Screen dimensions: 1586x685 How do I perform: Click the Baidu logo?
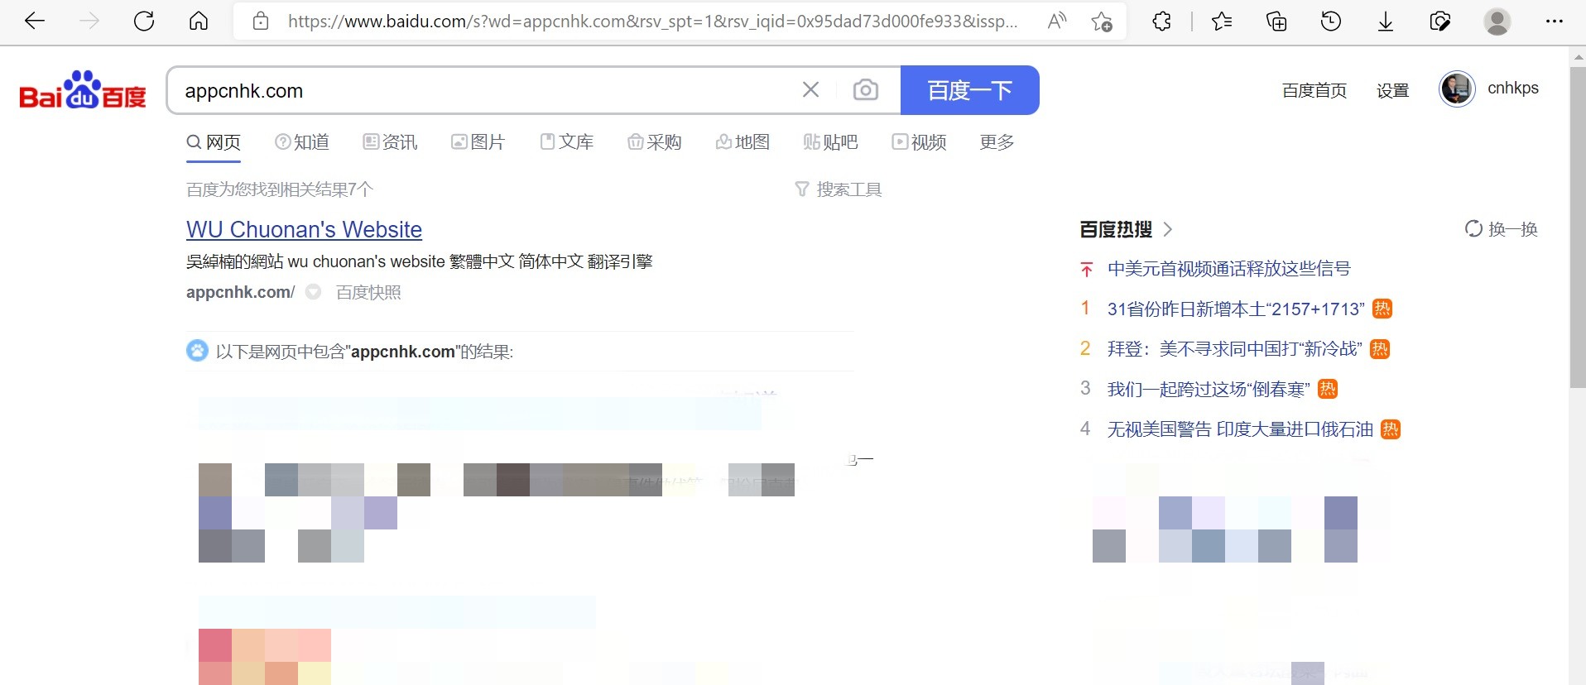[x=83, y=90]
